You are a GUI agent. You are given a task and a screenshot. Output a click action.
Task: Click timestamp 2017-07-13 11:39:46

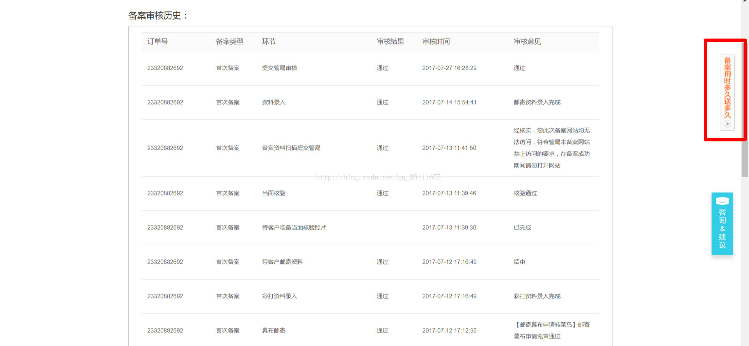tap(449, 193)
